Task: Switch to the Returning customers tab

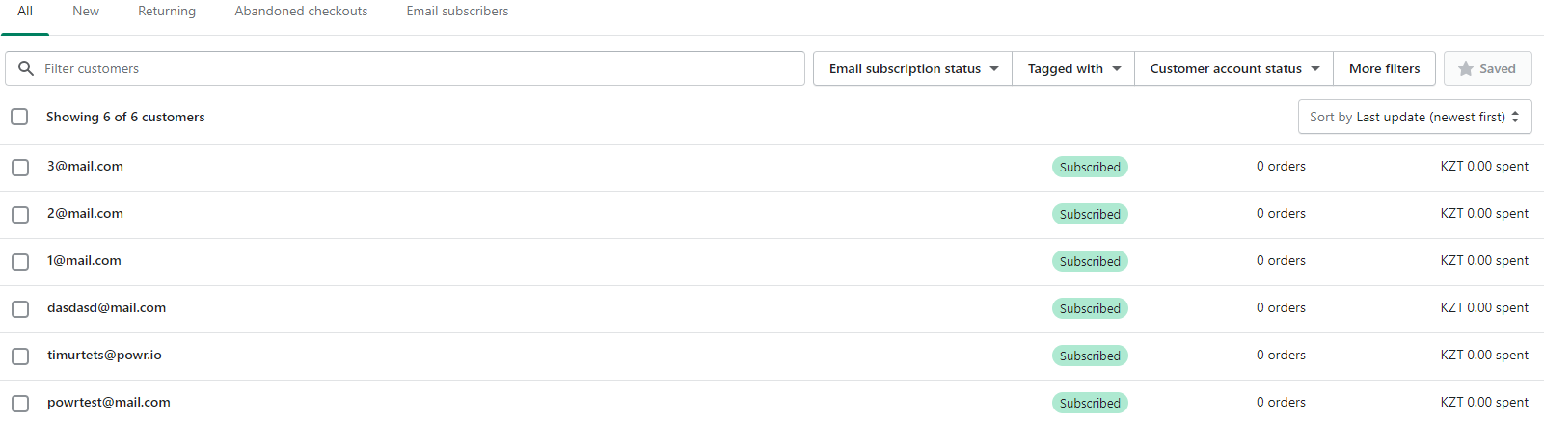Action: (167, 12)
